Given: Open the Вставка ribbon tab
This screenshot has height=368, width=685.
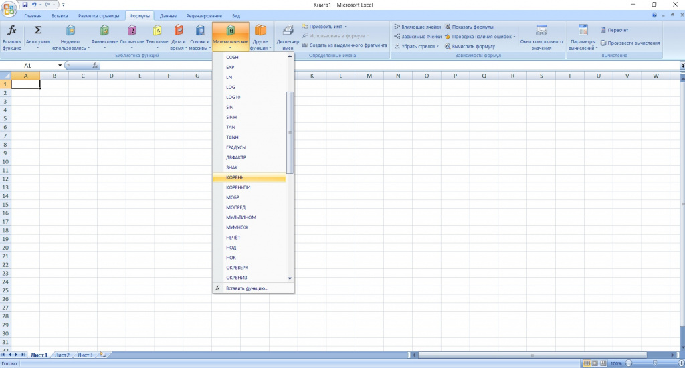Looking at the screenshot, I should click(60, 16).
